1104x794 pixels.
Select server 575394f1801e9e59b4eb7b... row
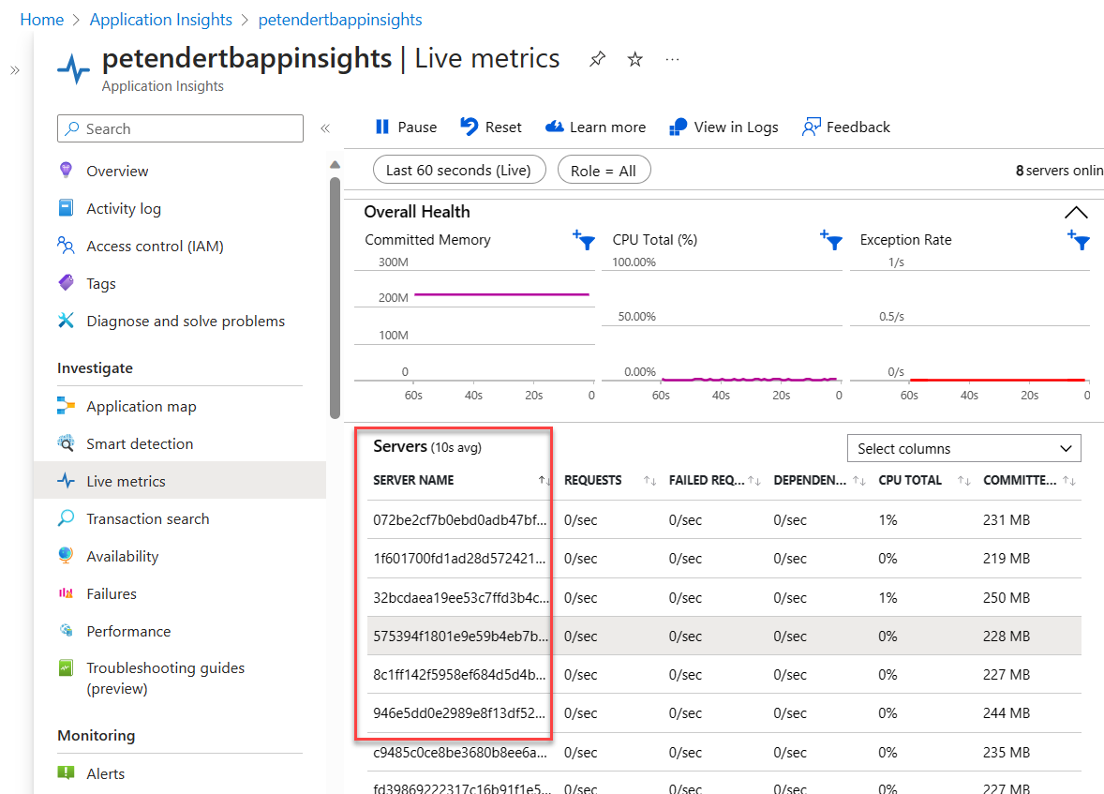point(724,637)
